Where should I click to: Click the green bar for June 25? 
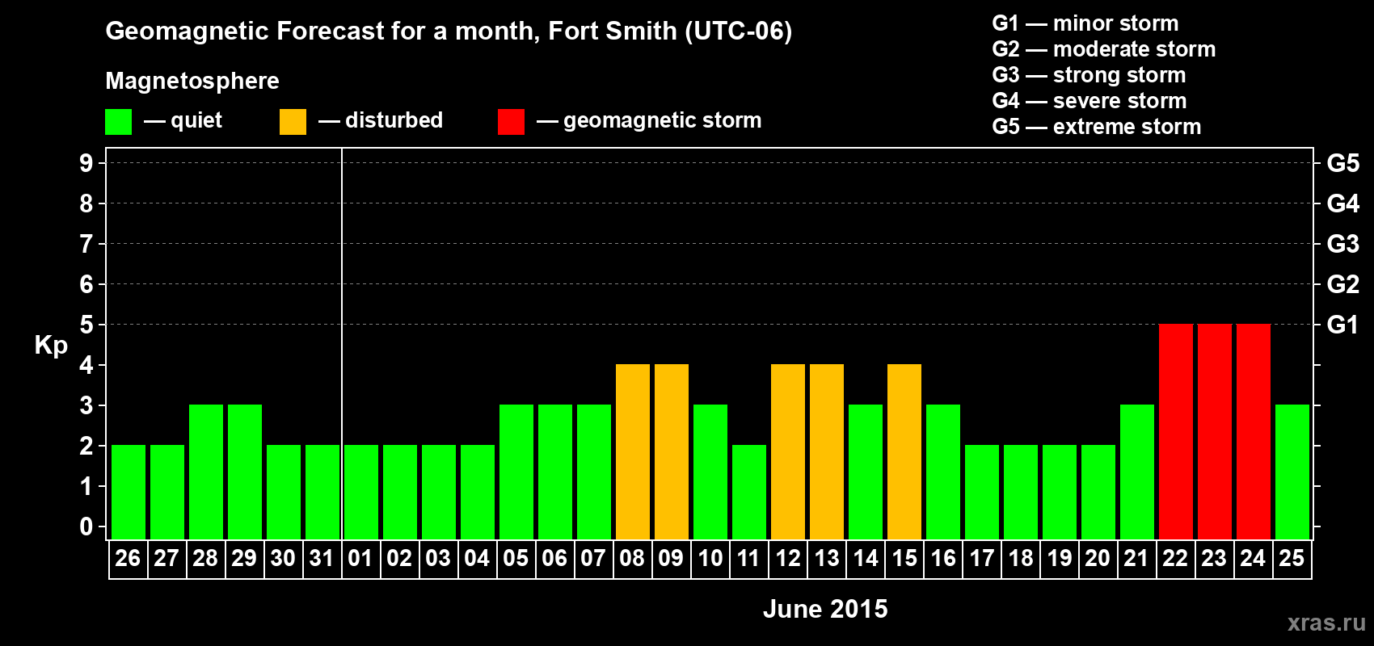(x=1292, y=472)
